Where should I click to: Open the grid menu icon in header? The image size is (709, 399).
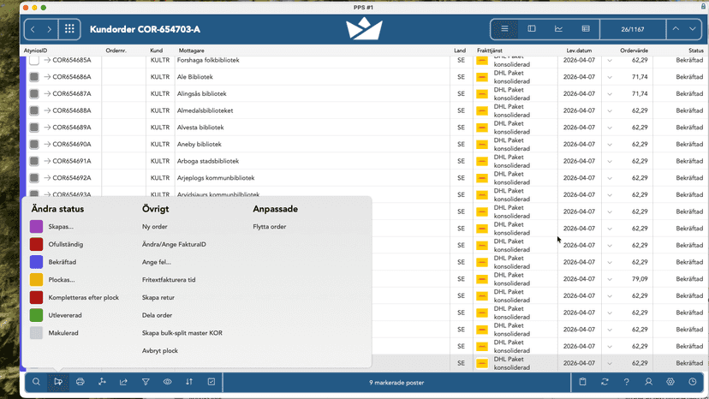(69, 29)
